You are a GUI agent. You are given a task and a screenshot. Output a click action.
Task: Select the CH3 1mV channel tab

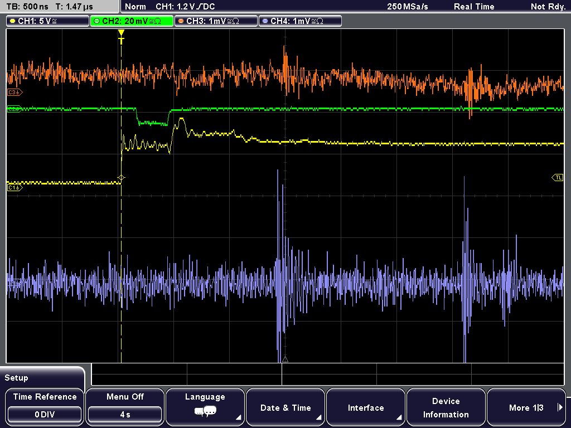click(x=216, y=21)
